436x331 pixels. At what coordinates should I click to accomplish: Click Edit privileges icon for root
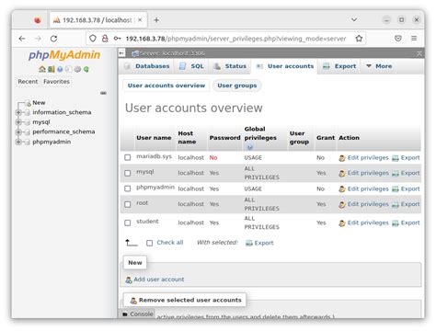(342, 204)
